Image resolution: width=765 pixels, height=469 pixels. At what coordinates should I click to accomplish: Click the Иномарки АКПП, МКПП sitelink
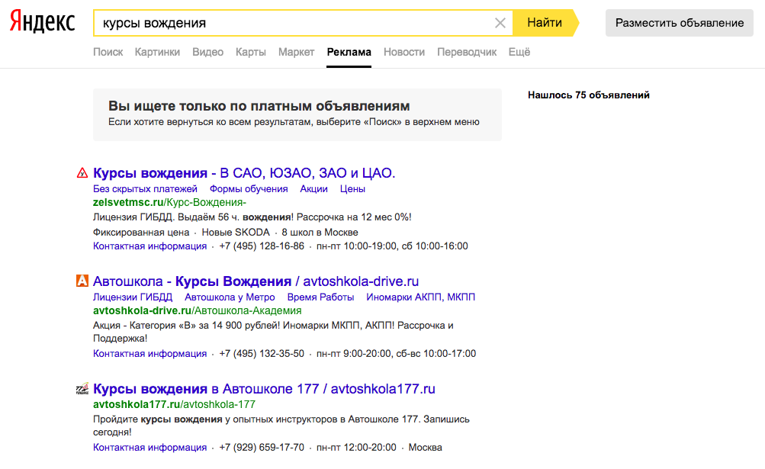420,297
